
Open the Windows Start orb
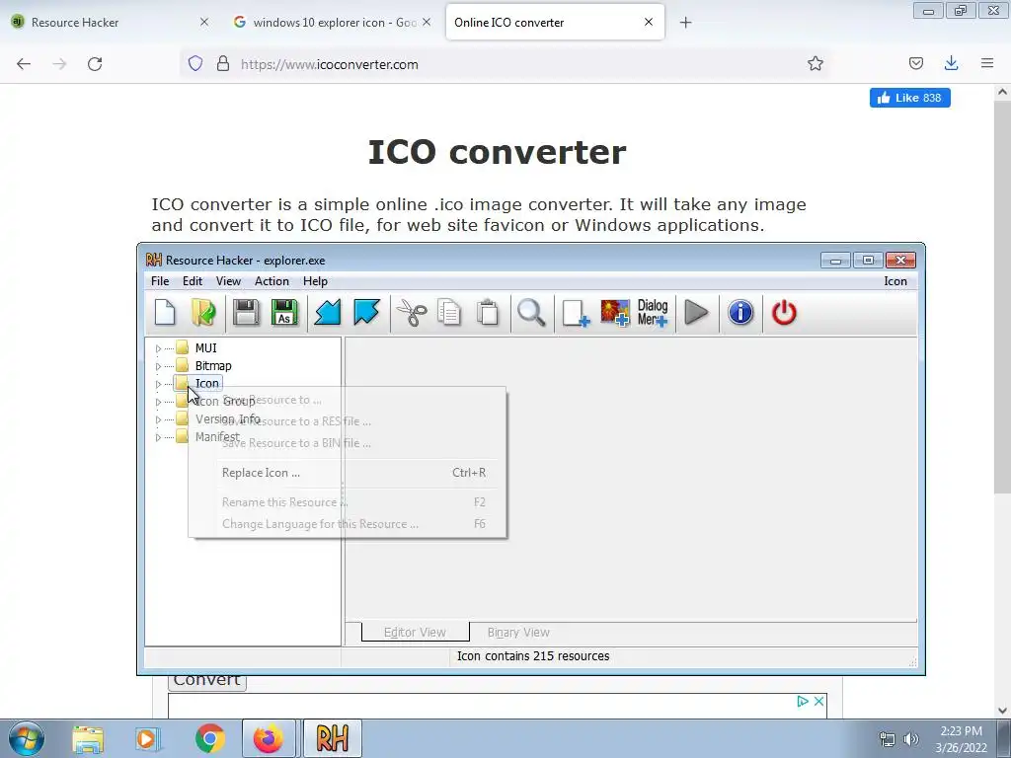pos(27,738)
